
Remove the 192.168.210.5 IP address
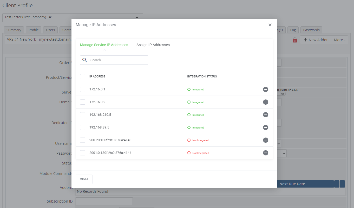265,115
